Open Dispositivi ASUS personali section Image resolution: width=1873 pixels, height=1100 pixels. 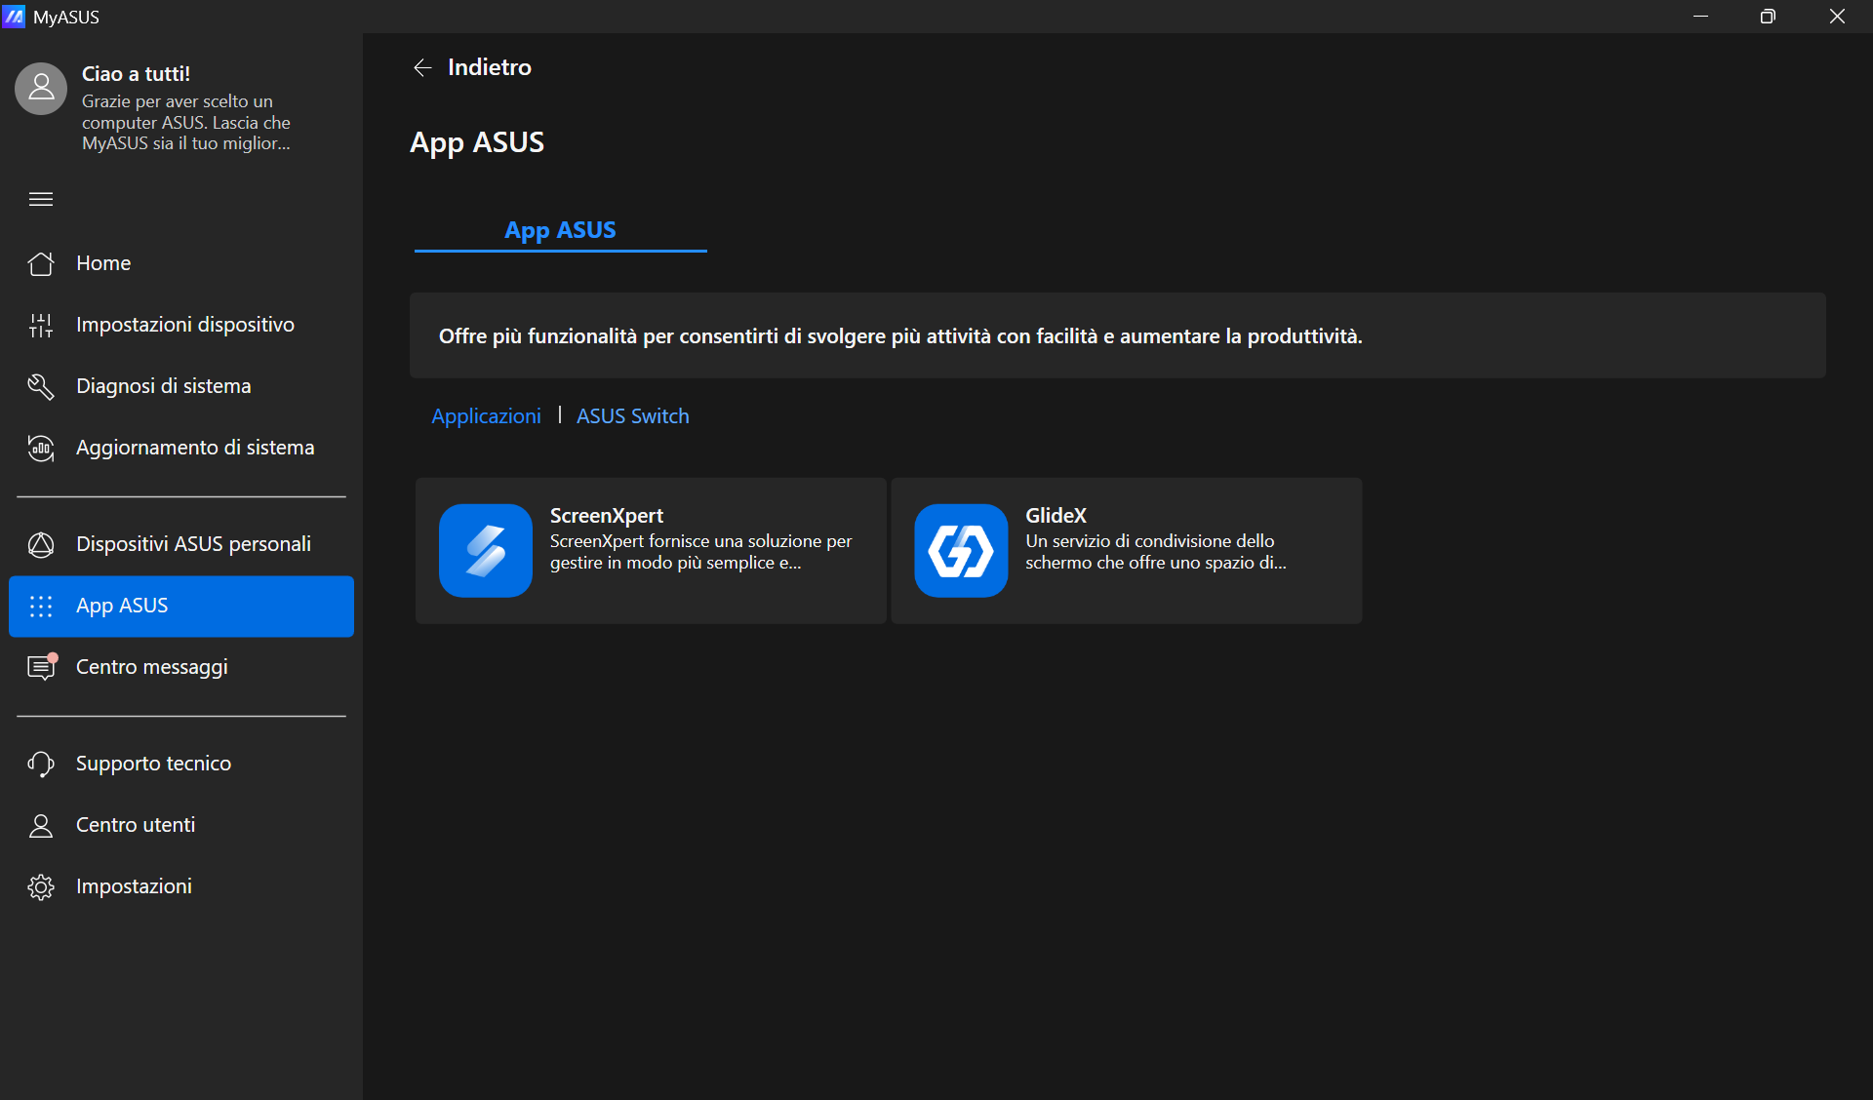point(181,544)
